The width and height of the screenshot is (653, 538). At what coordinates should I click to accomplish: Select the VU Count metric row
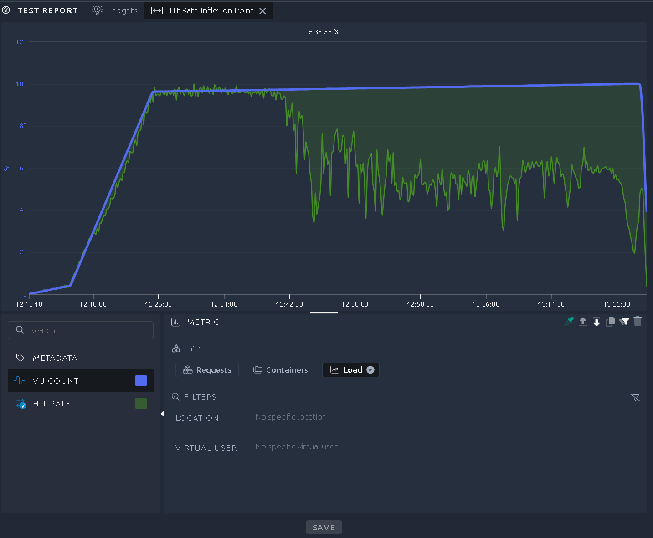pos(81,380)
